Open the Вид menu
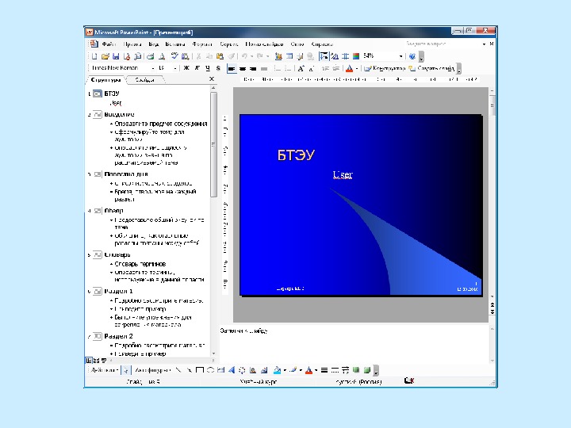The width and height of the screenshot is (571, 428). point(154,44)
